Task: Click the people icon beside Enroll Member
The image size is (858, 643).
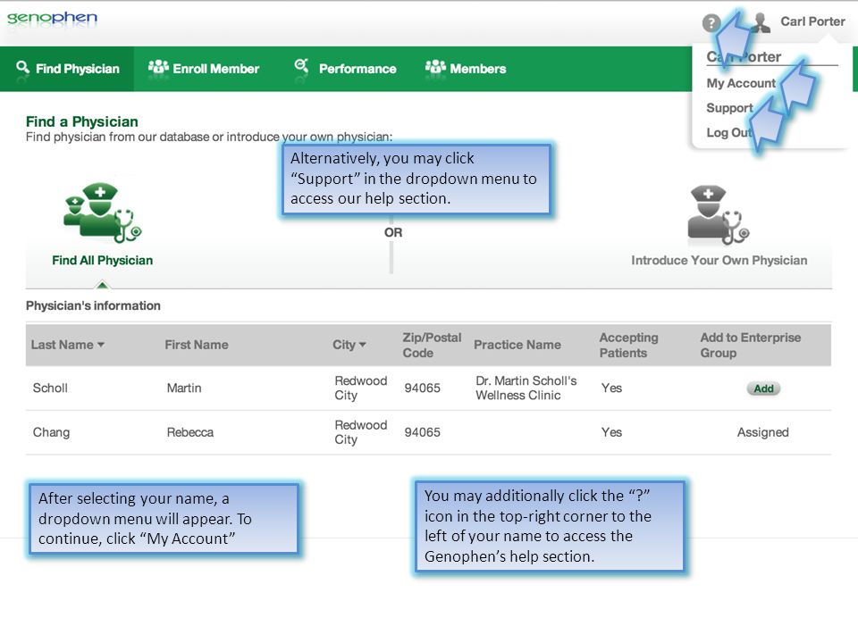Action: coord(159,67)
